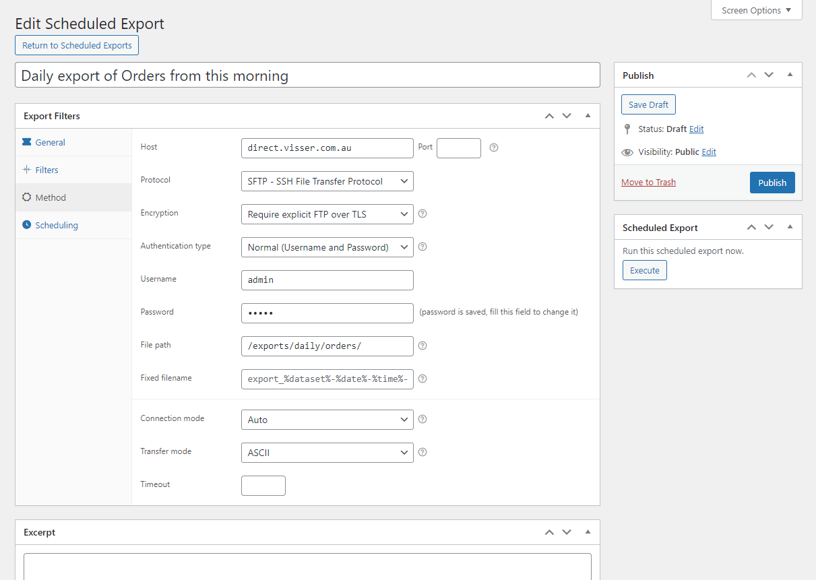Screen dimensions: 816x580
Task: Click the Timeout input field
Action: pos(263,486)
